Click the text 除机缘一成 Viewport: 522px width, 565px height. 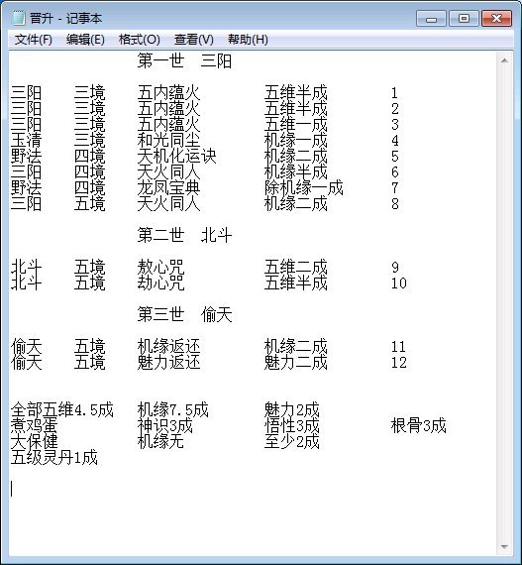303,187
